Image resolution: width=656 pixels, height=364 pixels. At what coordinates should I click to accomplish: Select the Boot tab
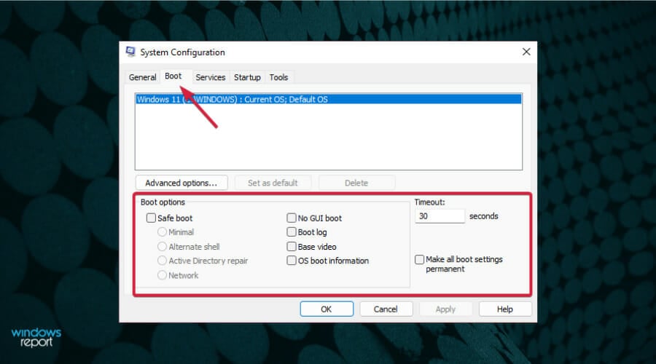[x=173, y=76]
